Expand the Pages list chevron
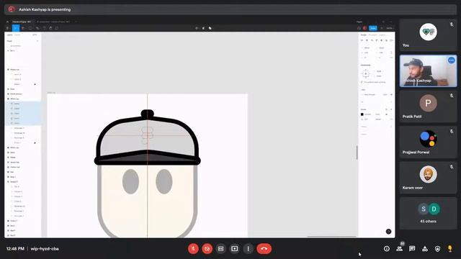 pos(37,41)
